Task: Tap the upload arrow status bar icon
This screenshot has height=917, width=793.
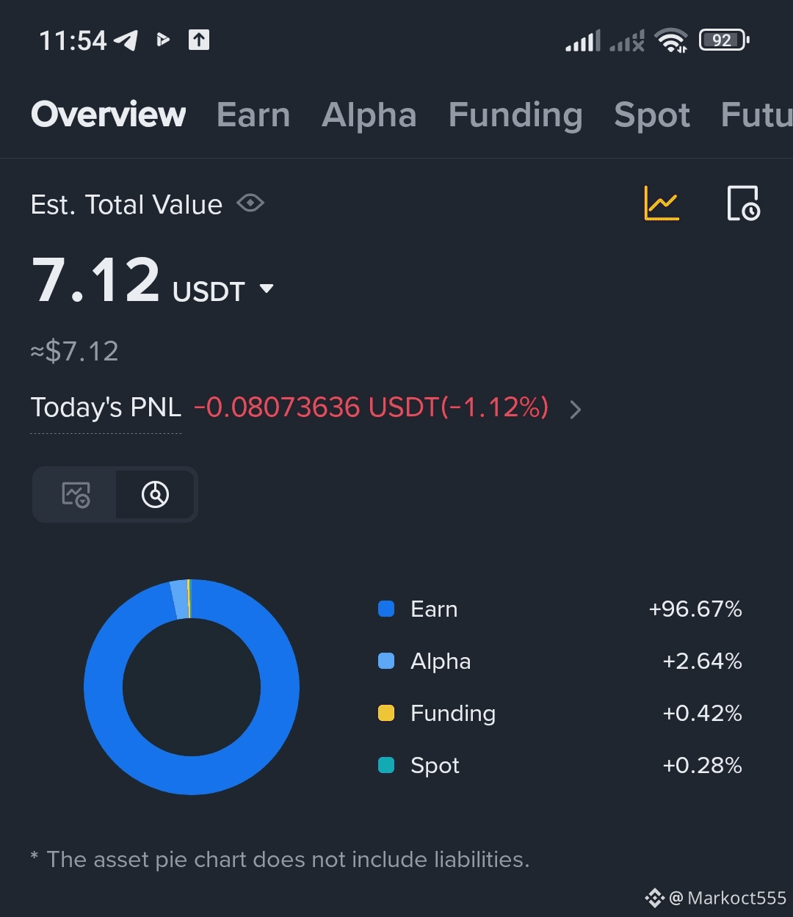Action: point(199,40)
